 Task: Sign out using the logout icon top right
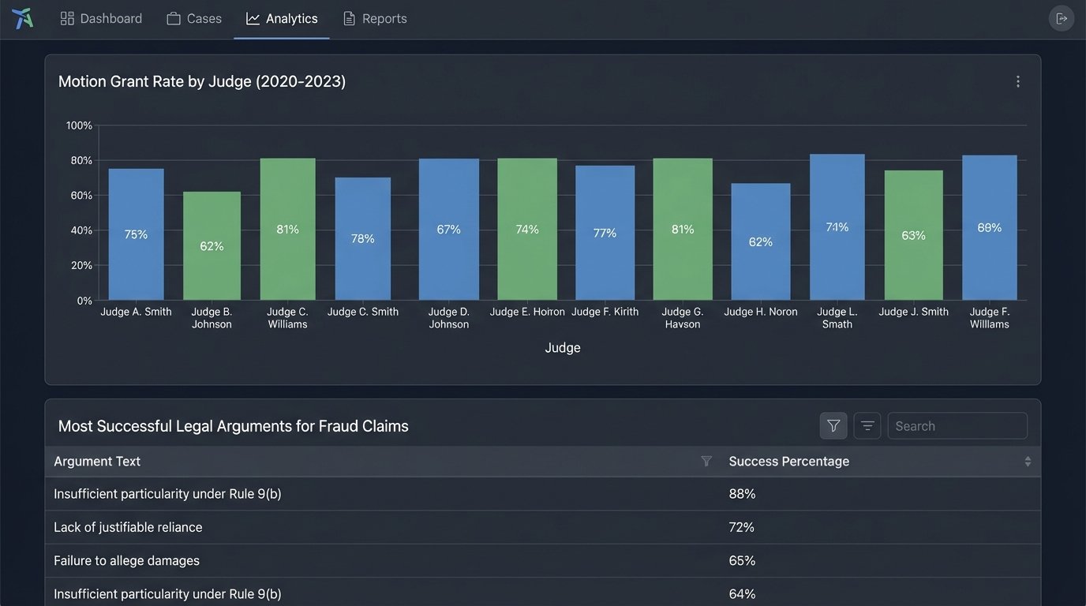click(x=1062, y=17)
